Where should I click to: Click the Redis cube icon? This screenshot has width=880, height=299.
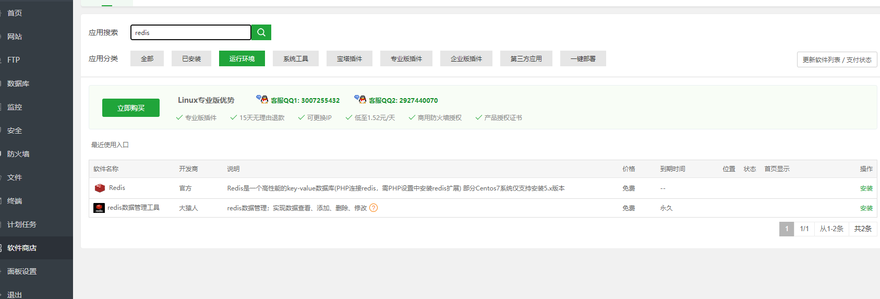[100, 188]
